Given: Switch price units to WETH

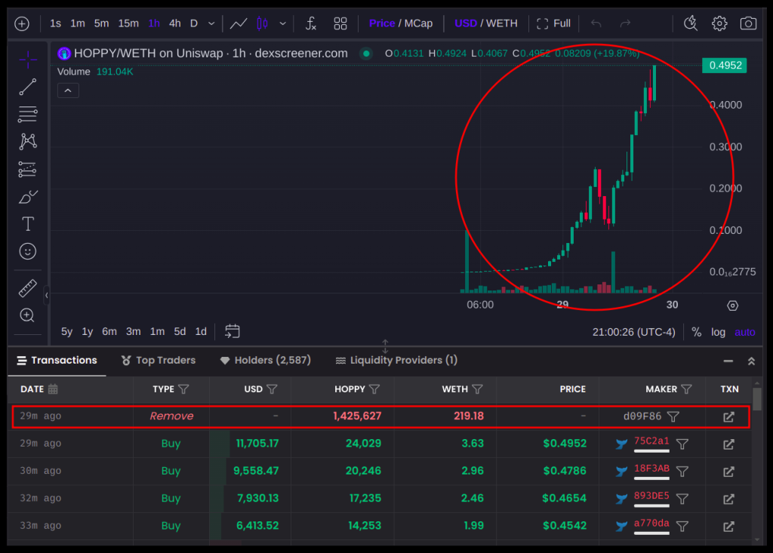Looking at the screenshot, I should [x=501, y=23].
